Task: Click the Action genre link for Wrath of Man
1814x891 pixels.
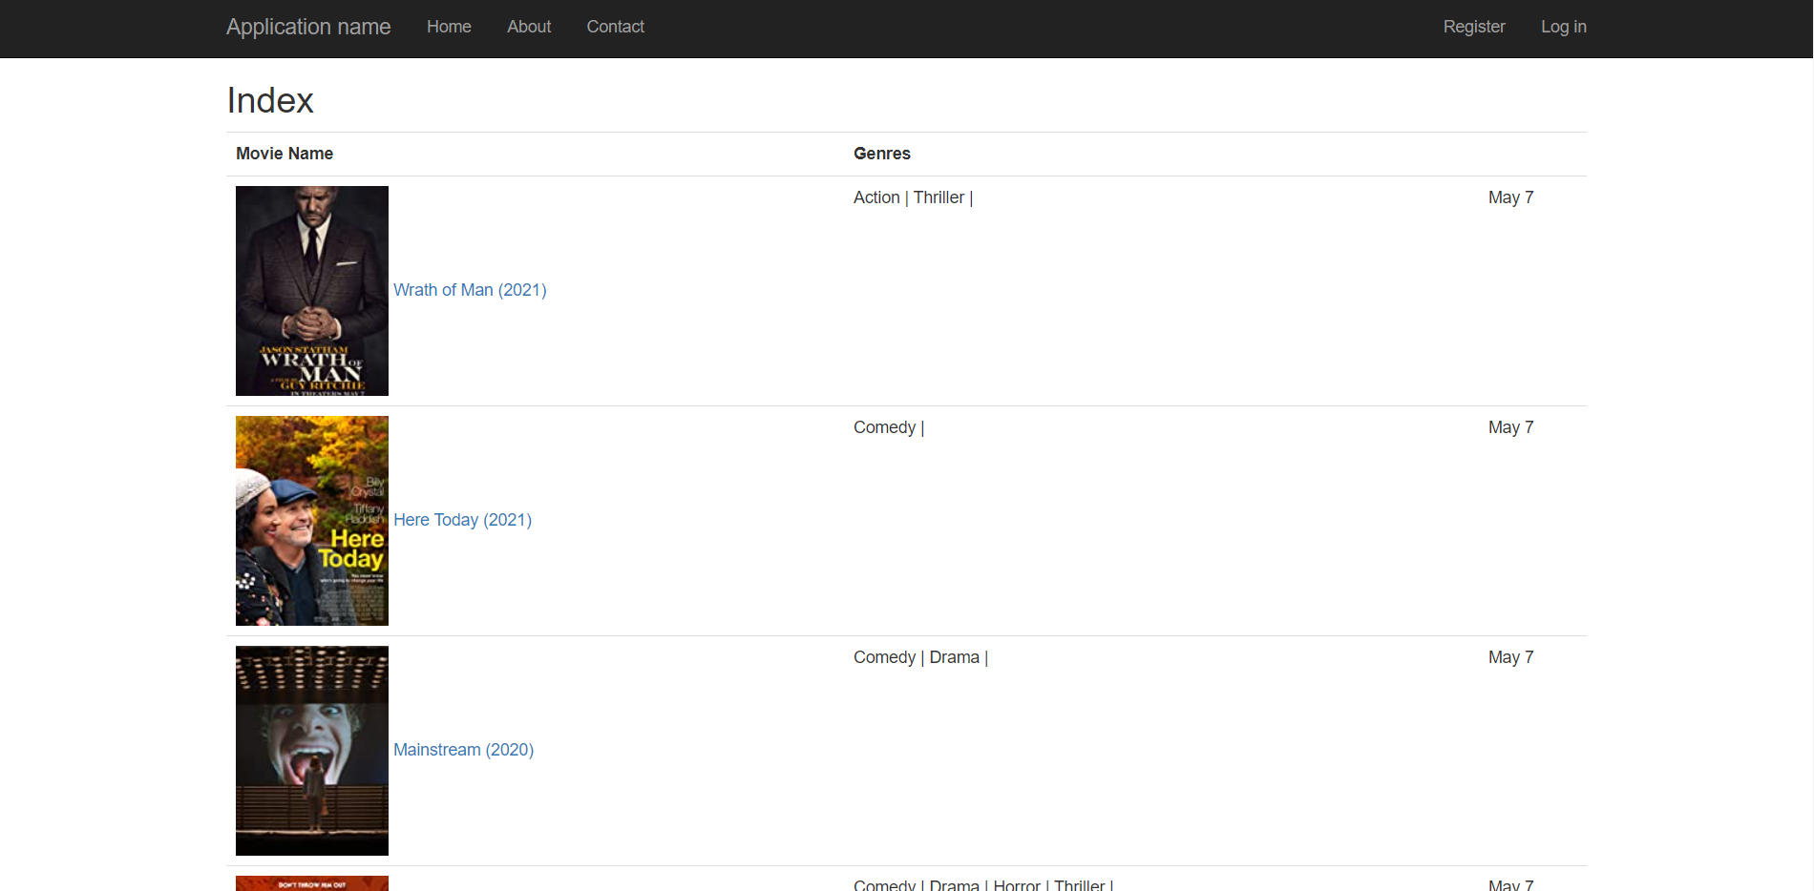Action: [875, 197]
